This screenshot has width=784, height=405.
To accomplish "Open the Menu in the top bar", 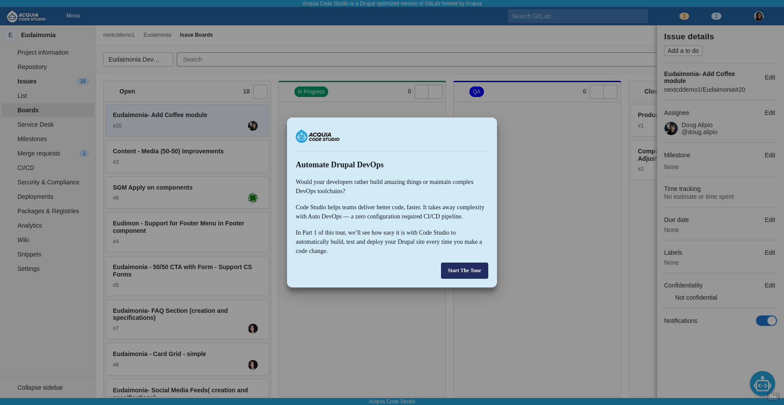I will tap(73, 16).
